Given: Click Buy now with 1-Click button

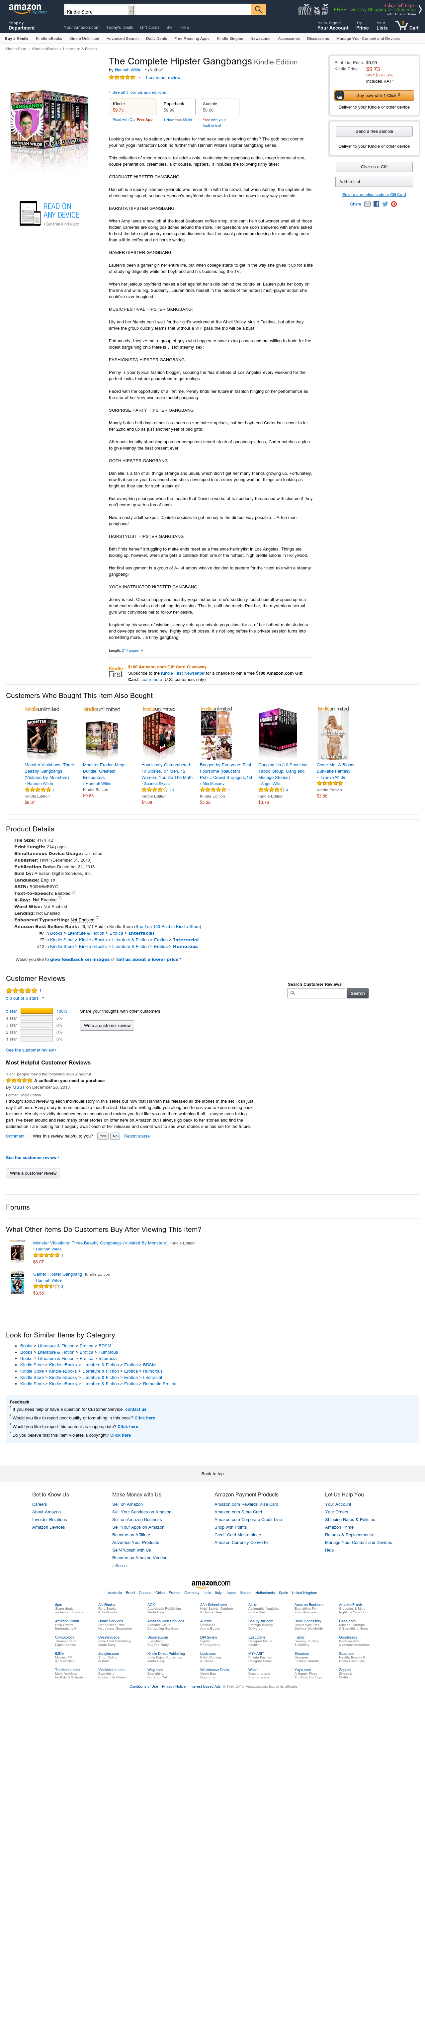Looking at the screenshot, I should pos(374,95).
